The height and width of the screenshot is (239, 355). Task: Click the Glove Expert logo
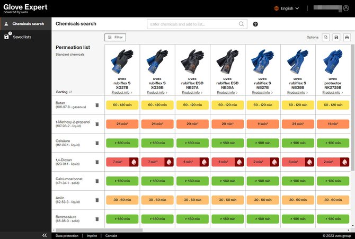(25, 8)
